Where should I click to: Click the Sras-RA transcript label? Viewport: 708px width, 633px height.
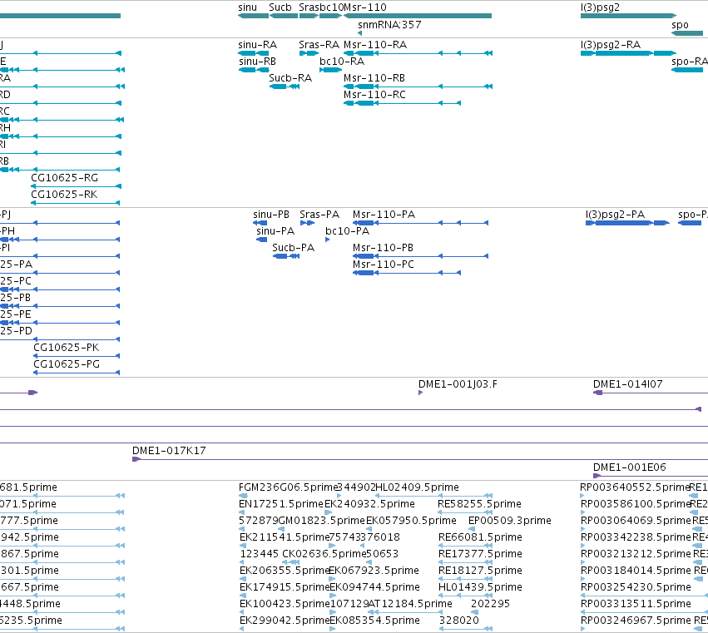click(319, 45)
